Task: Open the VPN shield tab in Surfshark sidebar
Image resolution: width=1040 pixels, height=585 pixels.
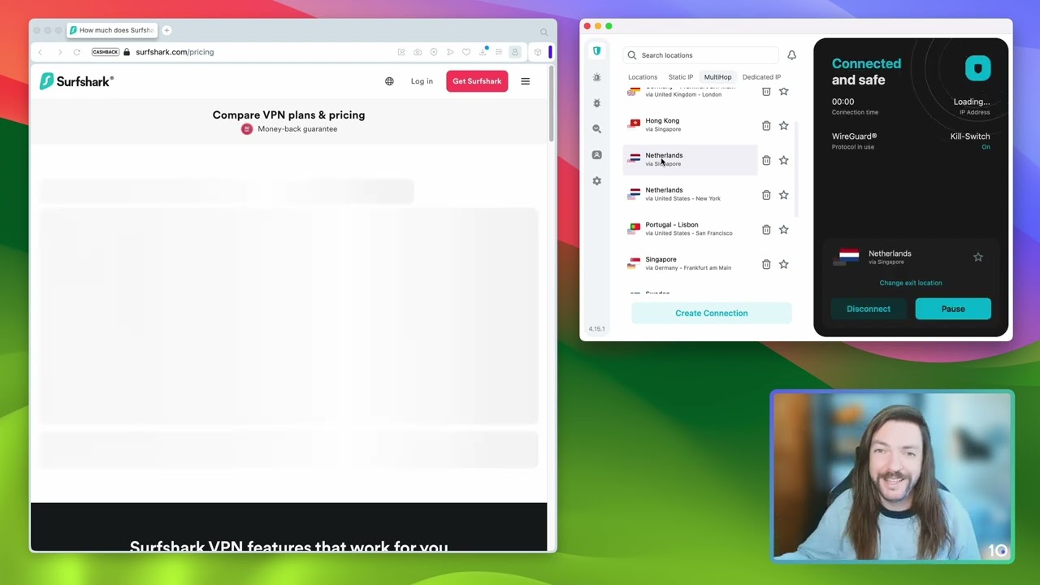Action: click(596, 51)
